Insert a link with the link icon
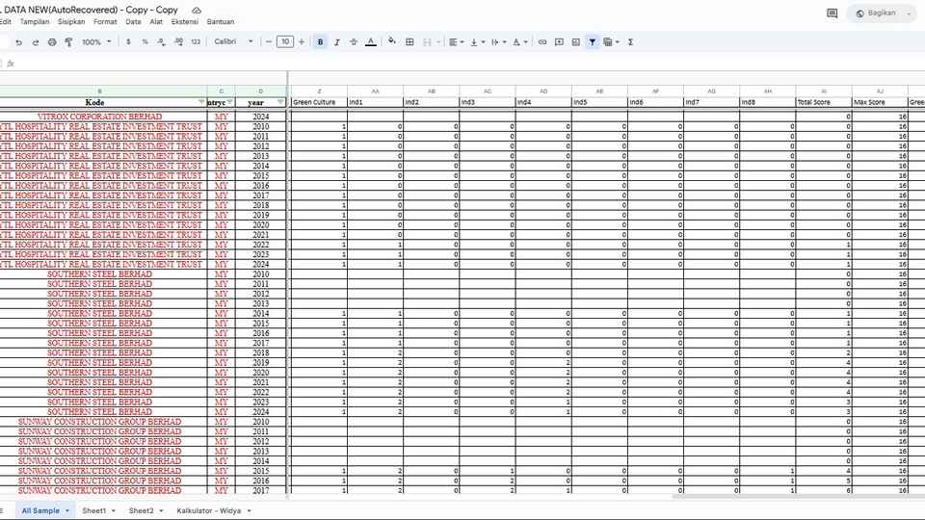 coord(542,41)
